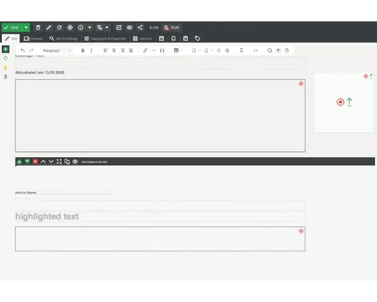The image size is (377, 302).
Task: Switch to the Preview tab
Action: (x=33, y=38)
